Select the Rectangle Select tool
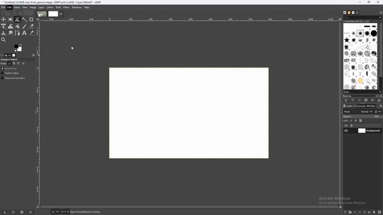 pyautogui.click(x=11, y=20)
